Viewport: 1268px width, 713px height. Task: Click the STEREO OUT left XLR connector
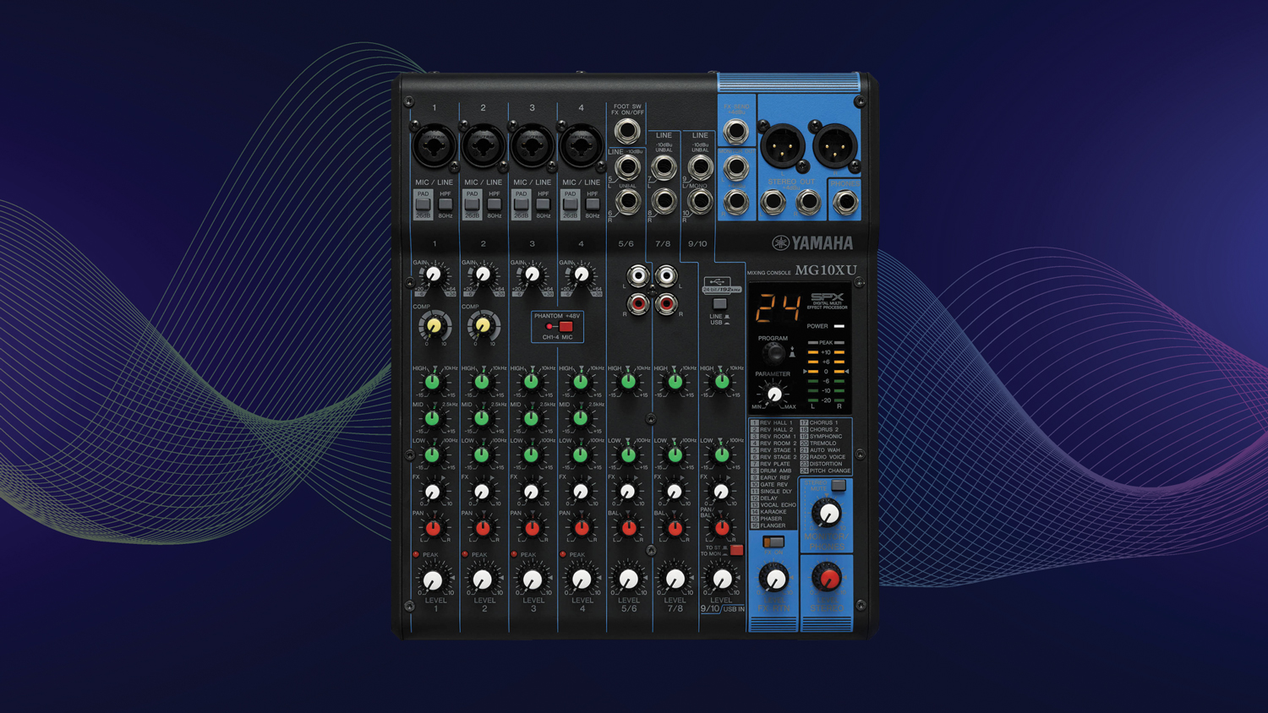pyautogui.click(x=782, y=145)
